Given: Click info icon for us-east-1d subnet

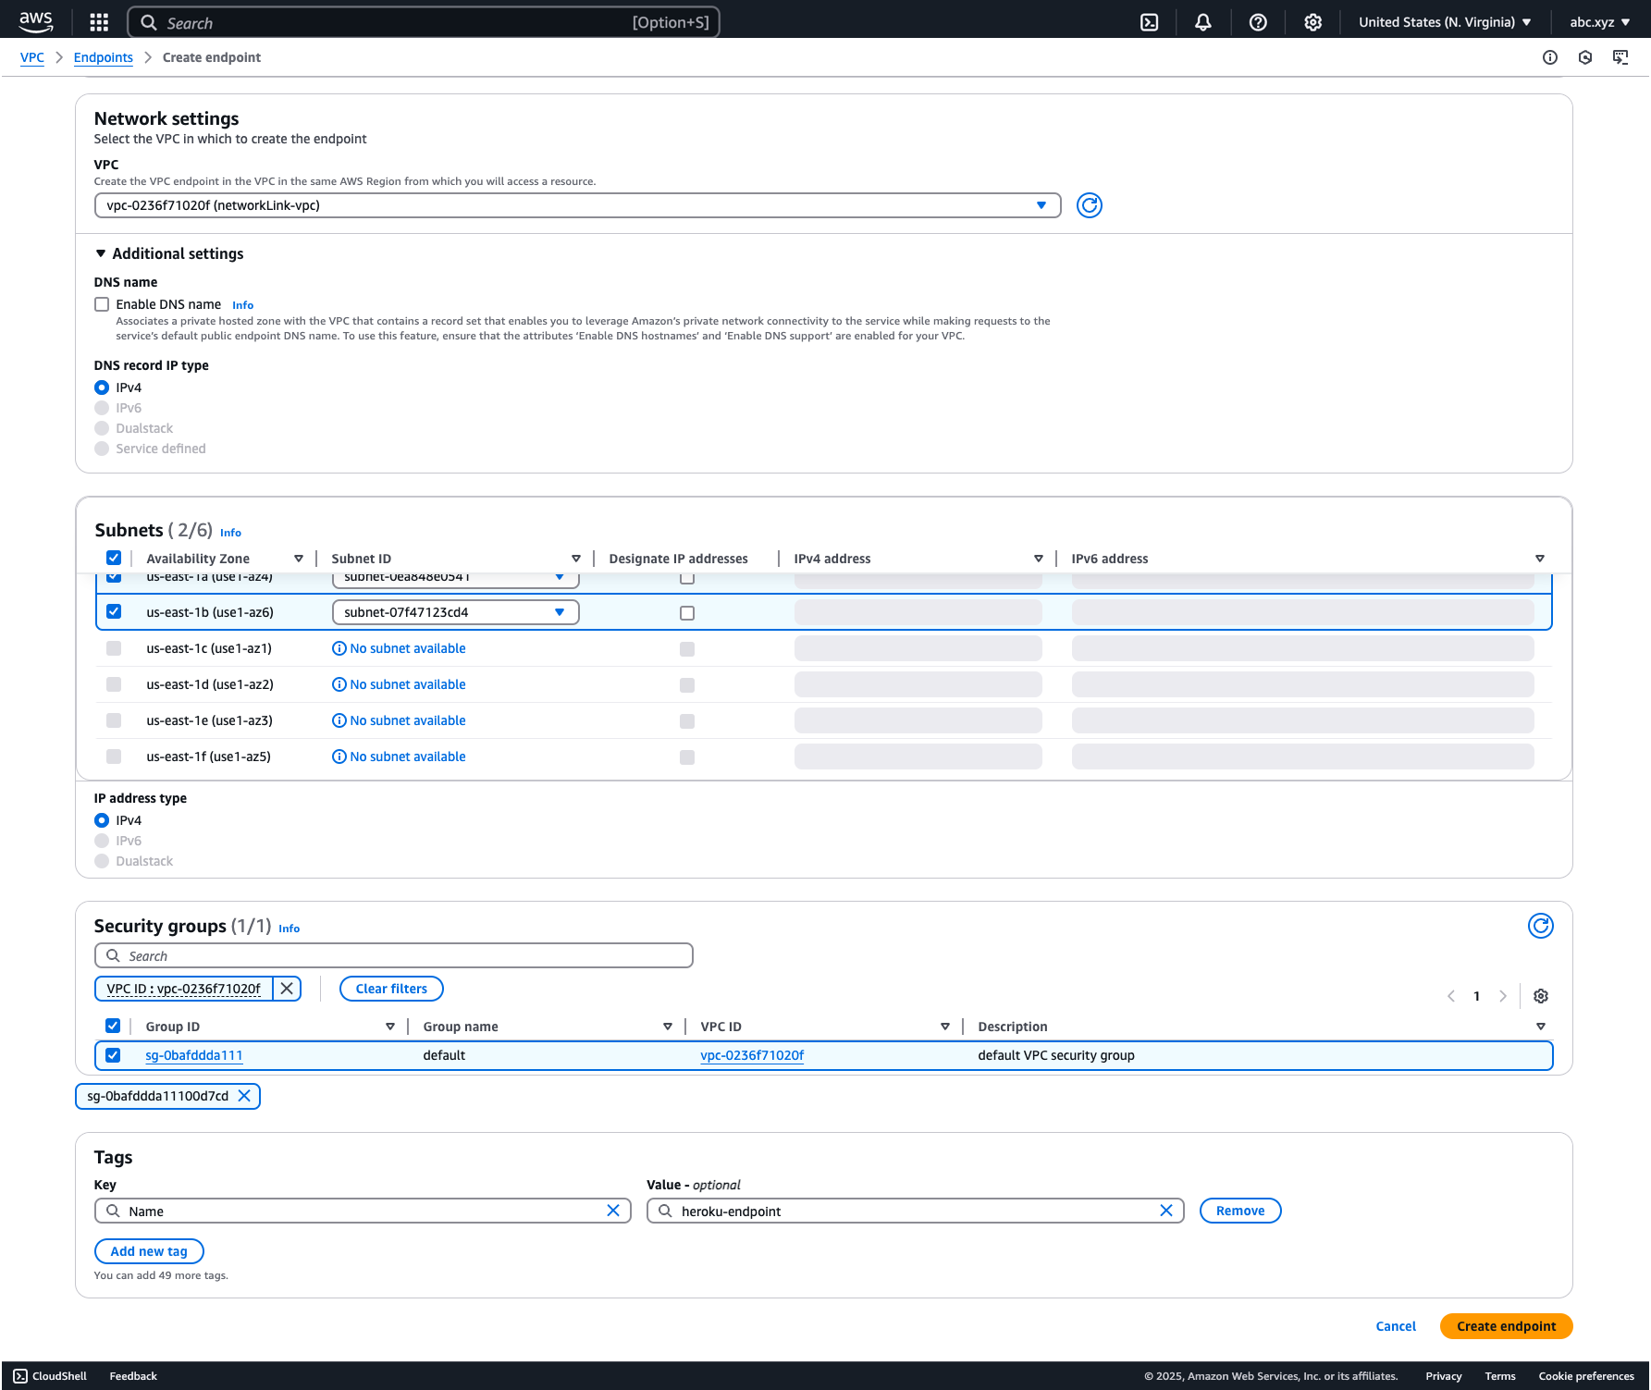Looking at the screenshot, I should tap(339, 684).
